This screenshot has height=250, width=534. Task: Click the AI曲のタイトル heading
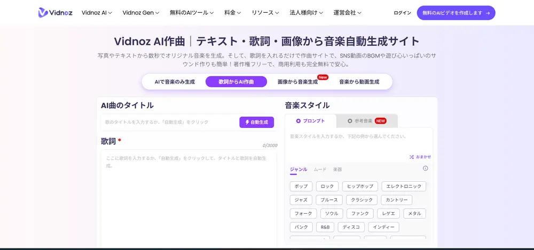(x=128, y=106)
